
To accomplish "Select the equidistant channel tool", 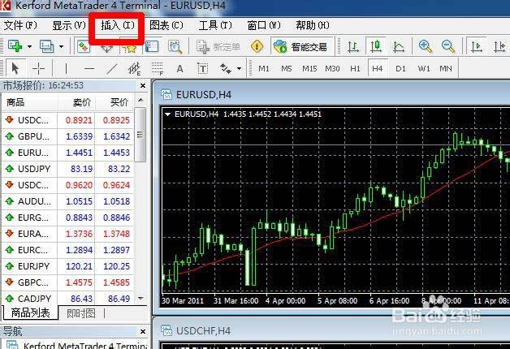I will point(134,68).
